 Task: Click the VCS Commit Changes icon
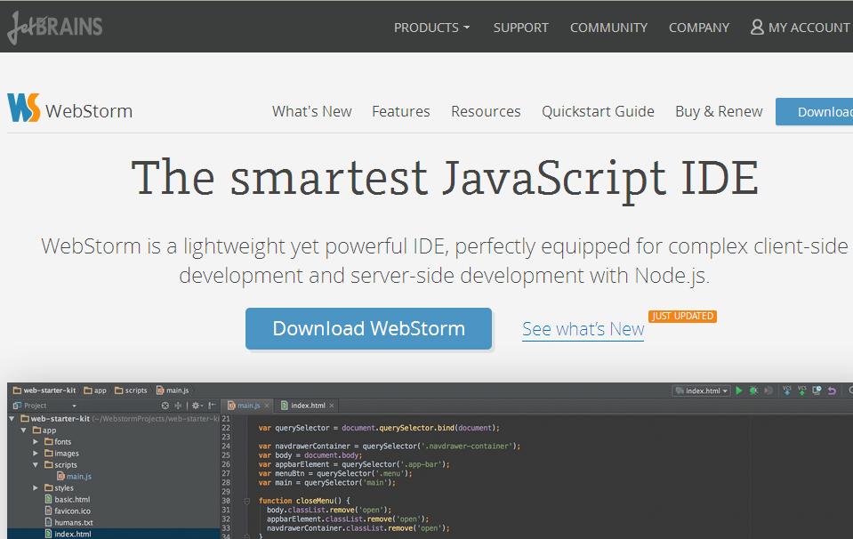tap(803, 390)
